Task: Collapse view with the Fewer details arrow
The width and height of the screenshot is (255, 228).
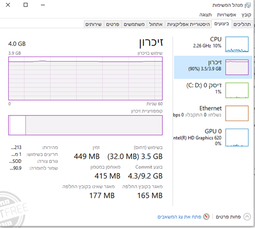Action: click(x=247, y=216)
